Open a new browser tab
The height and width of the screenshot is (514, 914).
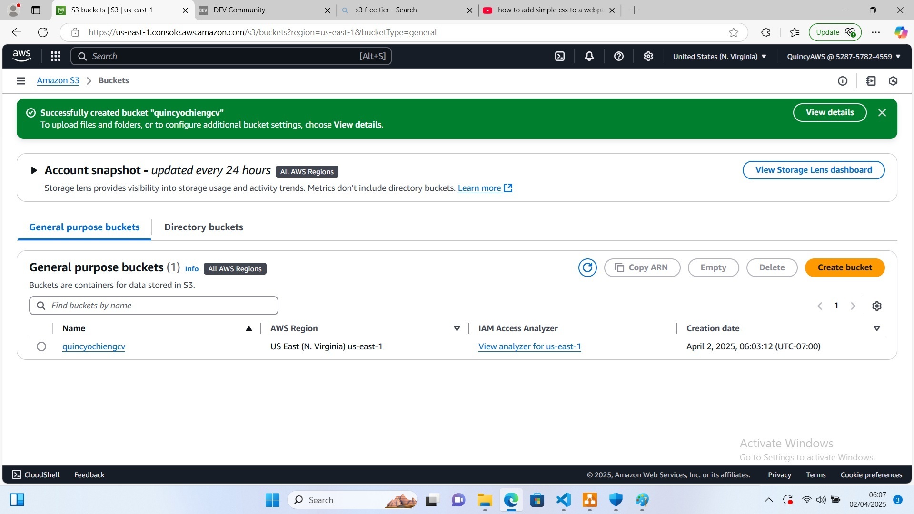[x=634, y=10]
